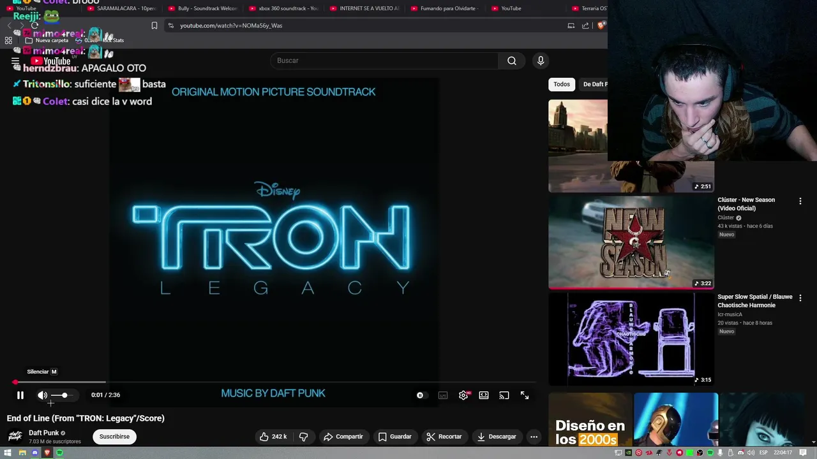Screen dimensions: 817x459
Task: Click the browser address bar URL
Action: (231, 25)
